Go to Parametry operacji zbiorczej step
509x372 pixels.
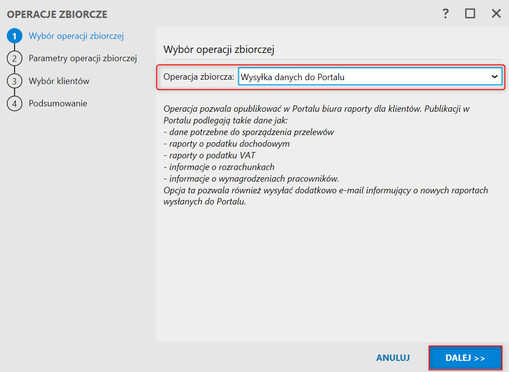pyautogui.click(x=83, y=58)
